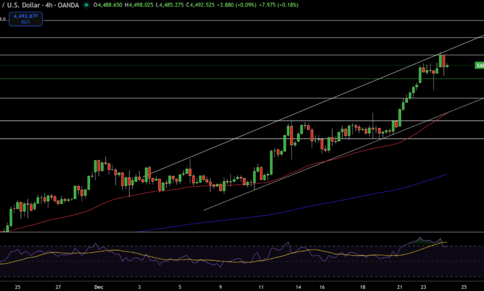Click the most recent large red candle at channel top
This screenshot has height=291, width=484.
click(x=444, y=61)
